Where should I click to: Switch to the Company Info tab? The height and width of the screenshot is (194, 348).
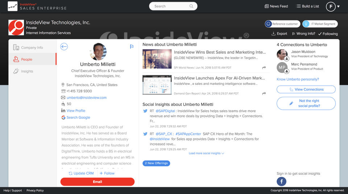[x=32, y=48]
